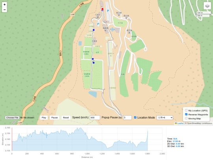Click the 'No file chosen' text

[x=27, y=118]
